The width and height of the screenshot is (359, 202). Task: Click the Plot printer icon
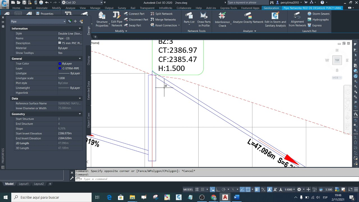pyautogui.click(x=41, y=3)
